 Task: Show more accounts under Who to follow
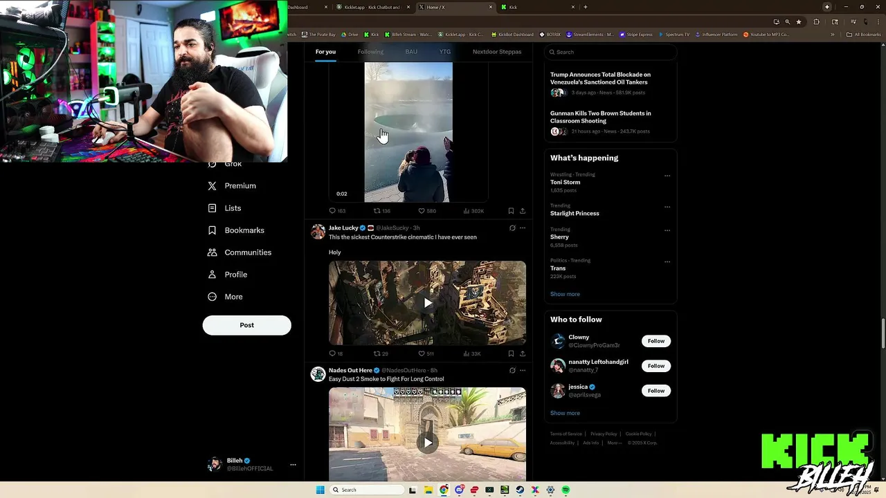(x=565, y=413)
